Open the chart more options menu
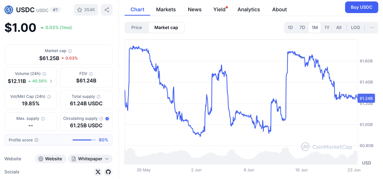383x179 pixels. coord(372,27)
